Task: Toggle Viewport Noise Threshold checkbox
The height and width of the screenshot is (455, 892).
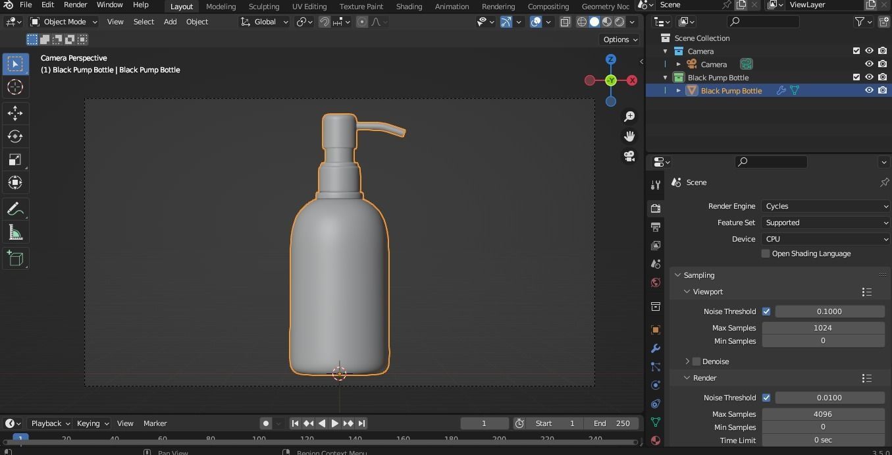Action: [x=766, y=311]
